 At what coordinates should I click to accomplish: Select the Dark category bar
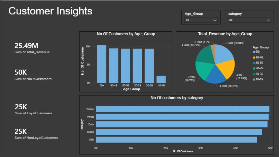[182, 124]
